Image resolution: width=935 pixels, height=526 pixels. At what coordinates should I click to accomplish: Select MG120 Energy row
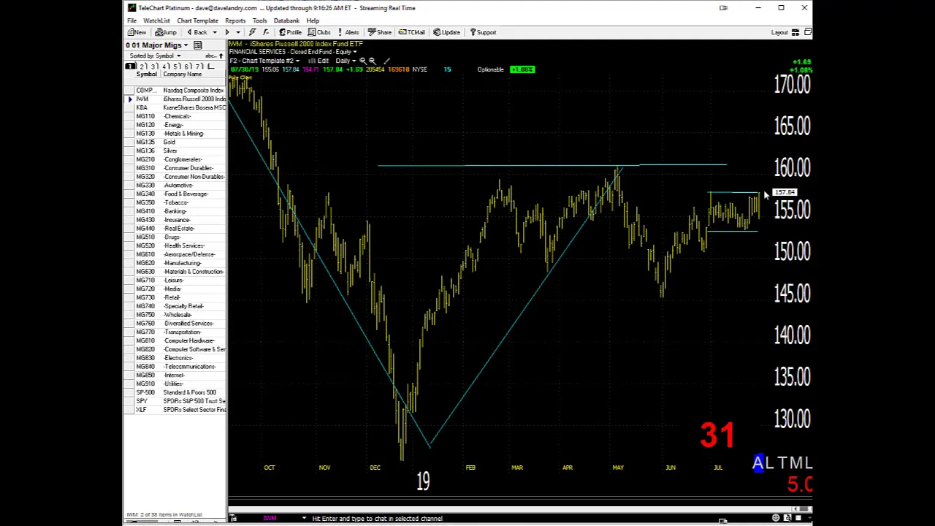175,125
